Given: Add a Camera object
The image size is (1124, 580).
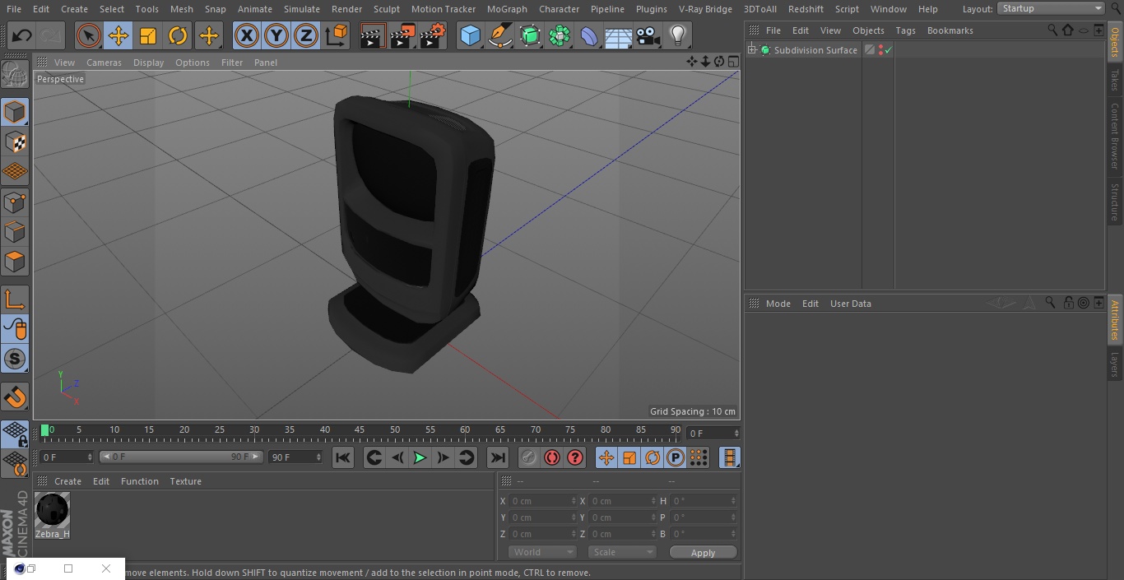Looking at the screenshot, I should point(648,35).
